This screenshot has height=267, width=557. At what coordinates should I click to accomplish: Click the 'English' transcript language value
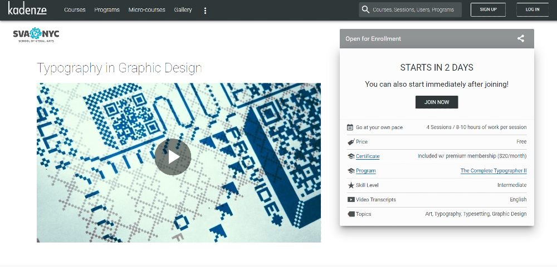(518, 200)
